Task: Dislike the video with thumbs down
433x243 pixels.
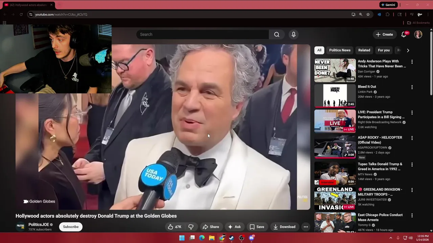Action: click(191, 227)
